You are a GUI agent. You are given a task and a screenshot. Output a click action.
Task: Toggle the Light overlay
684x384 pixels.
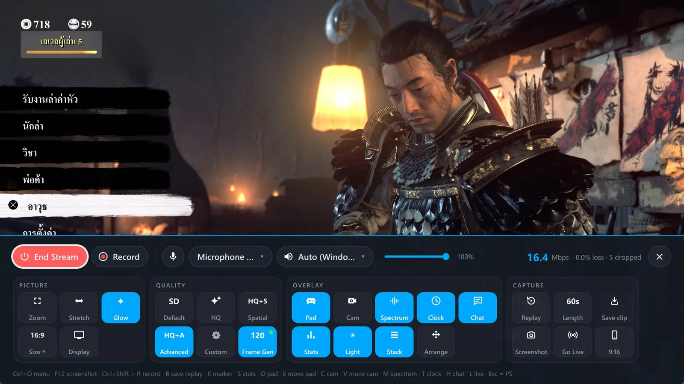[x=353, y=342]
